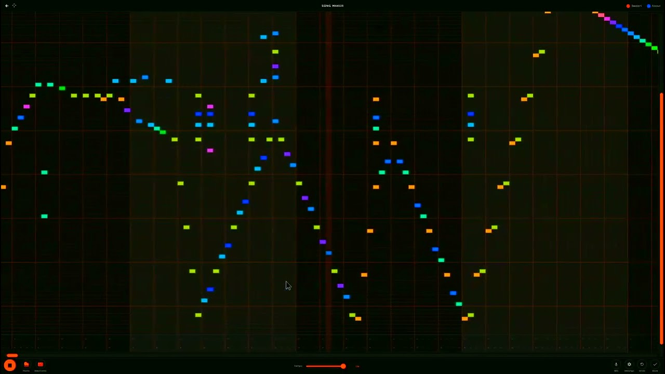Undo the last note change

click(x=642, y=365)
